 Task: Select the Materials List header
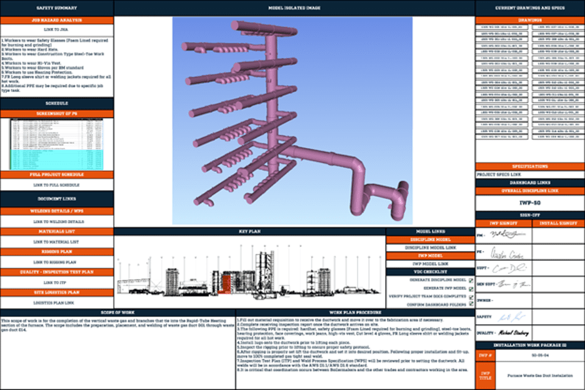coord(57,232)
